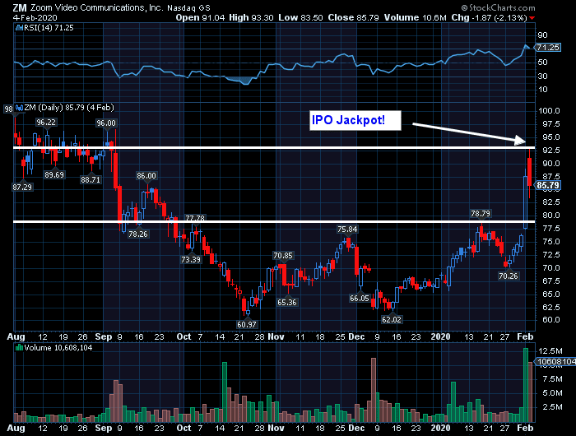
Task: Click the 50 RSI axis label
Action: [542, 62]
